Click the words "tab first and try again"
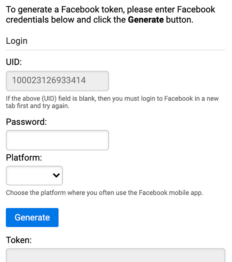232x262 pixels. [37, 106]
